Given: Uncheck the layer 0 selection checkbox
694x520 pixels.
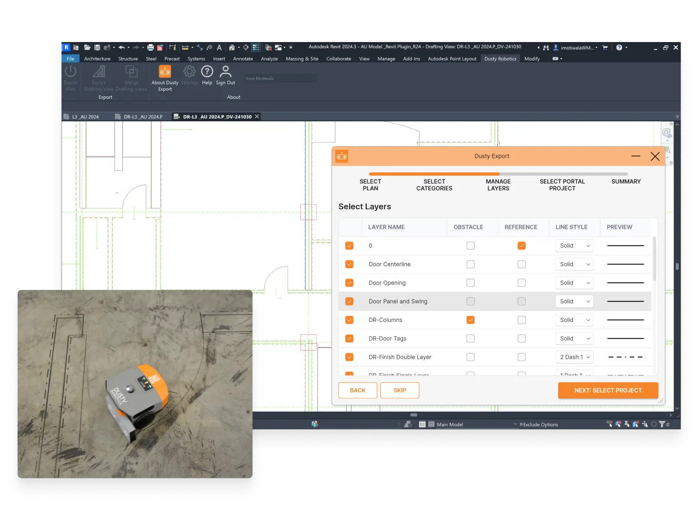Looking at the screenshot, I should pyautogui.click(x=349, y=246).
